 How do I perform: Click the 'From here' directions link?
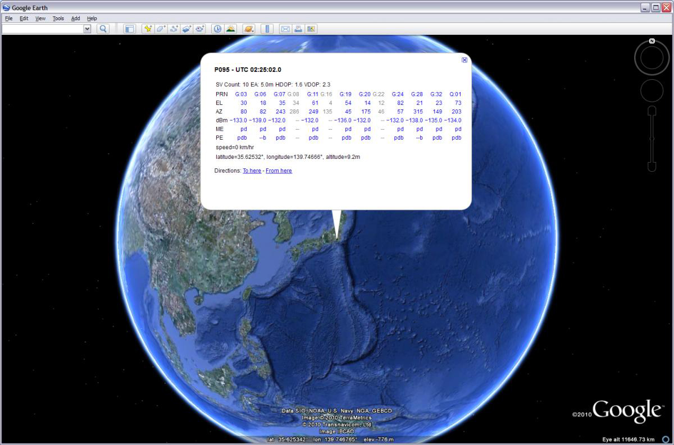pos(279,171)
